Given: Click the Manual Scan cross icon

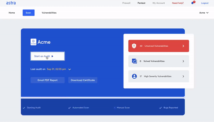Looking at the screenshot, I should pos(114,108).
